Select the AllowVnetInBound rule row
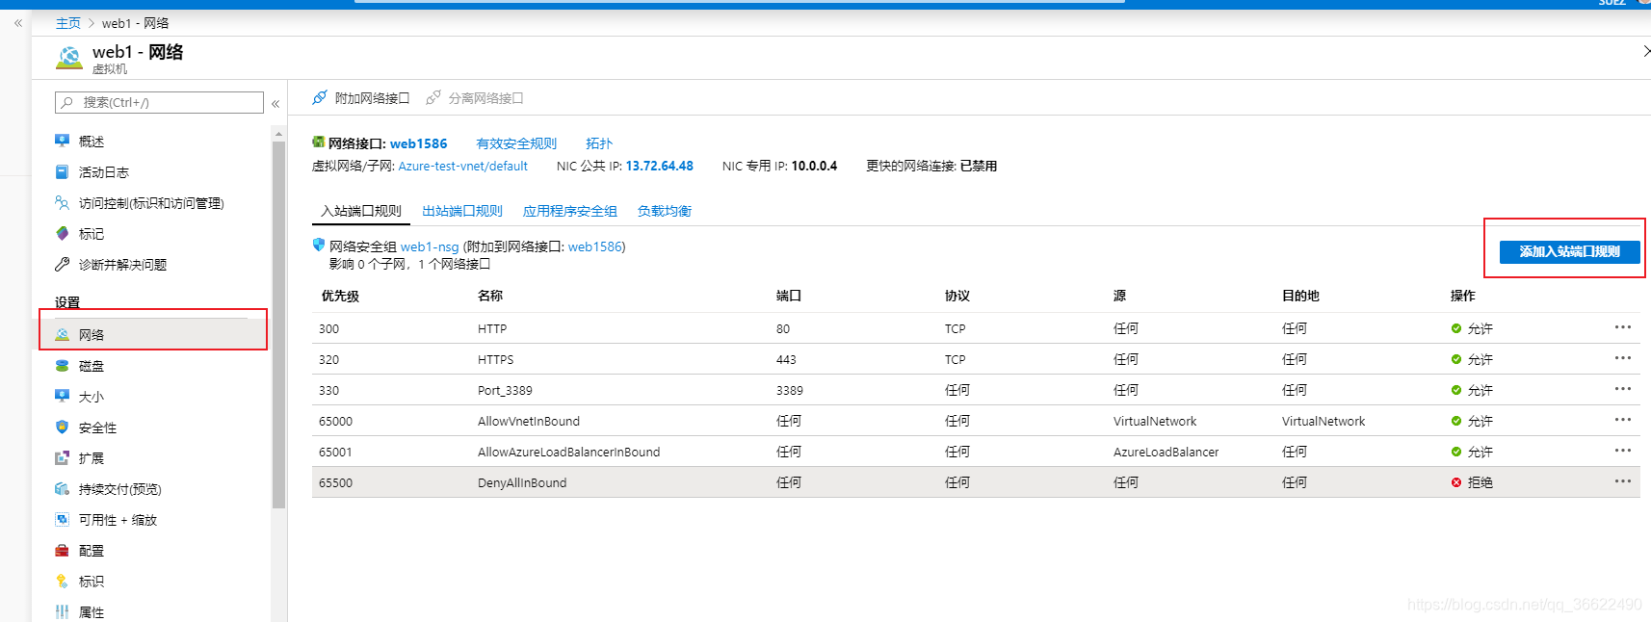This screenshot has height=622, width=1651. point(976,421)
